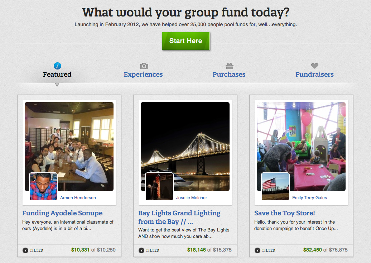Open Josette Melchor's profile avatar
Screen dimensions: 371x263
pos(159,187)
